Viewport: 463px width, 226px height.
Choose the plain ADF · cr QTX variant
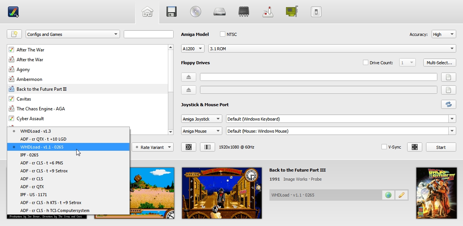[x=68, y=187]
